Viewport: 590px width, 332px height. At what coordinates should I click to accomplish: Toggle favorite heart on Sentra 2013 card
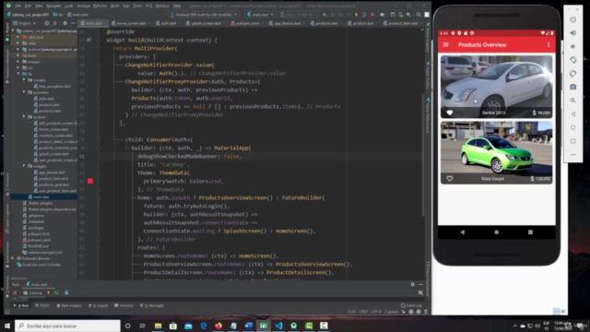click(450, 113)
